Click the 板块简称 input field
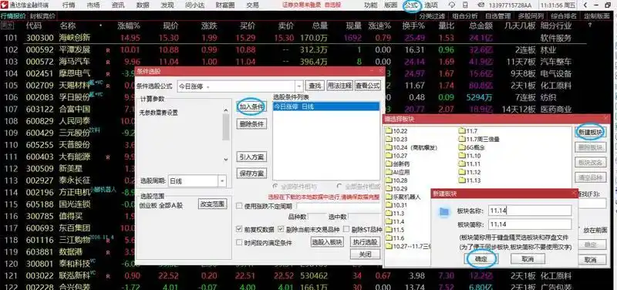Screen dimensions: 617x290 (x=530, y=224)
